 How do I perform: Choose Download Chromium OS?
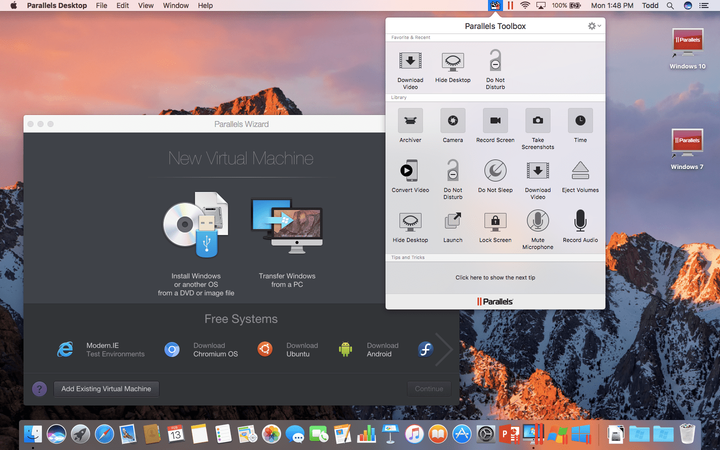pyautogui.click(x=201, y=349)
